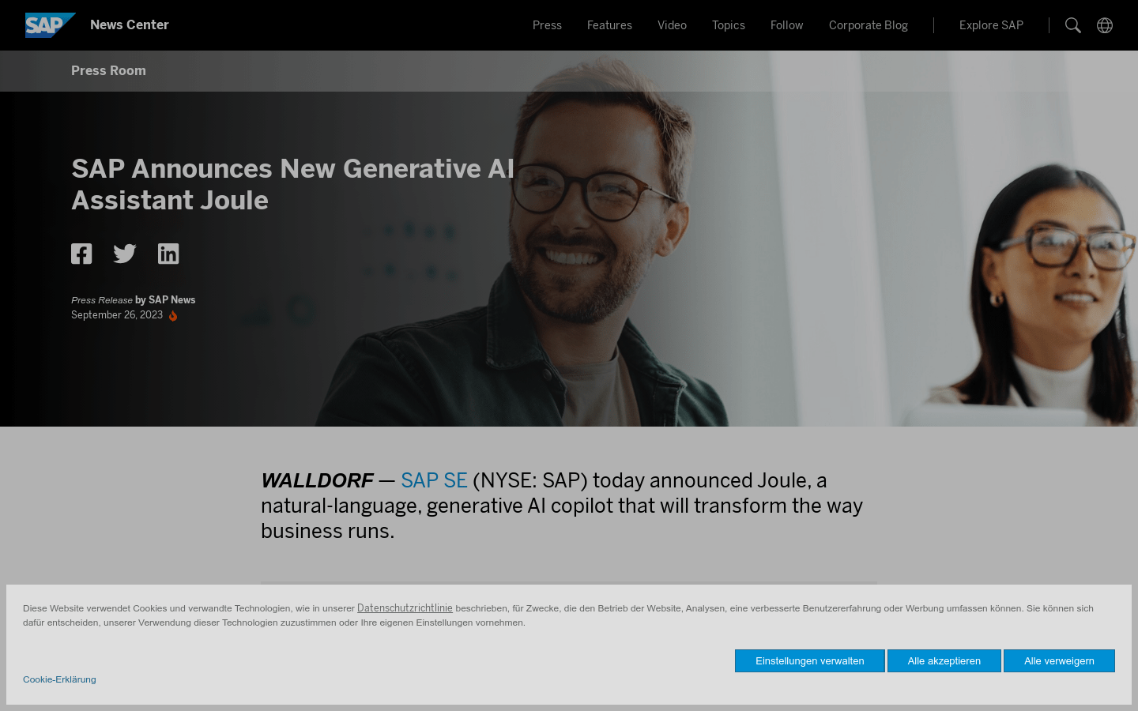
Task: Share article on Facebook
Action: (81, 254)
